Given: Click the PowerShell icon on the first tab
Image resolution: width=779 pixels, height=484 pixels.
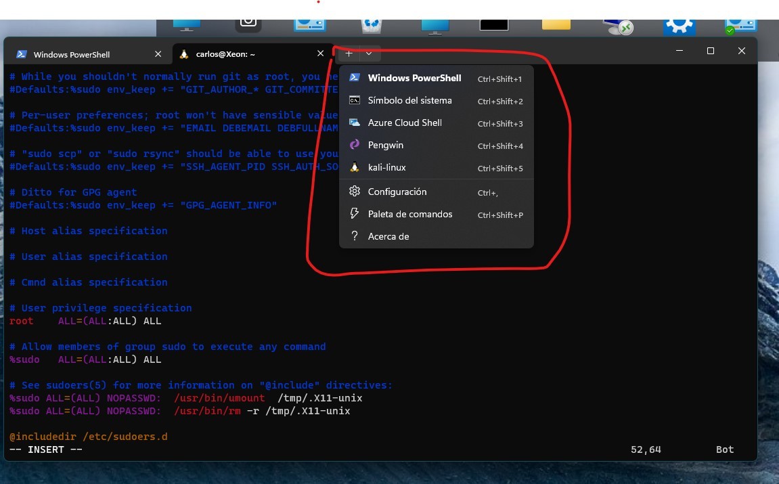Looking at the screenshot, I should pos(22,54).
